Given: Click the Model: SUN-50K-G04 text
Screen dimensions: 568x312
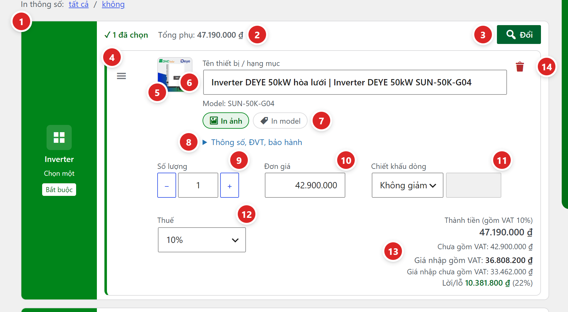Looking at the screenshot, I should point(238,103).
